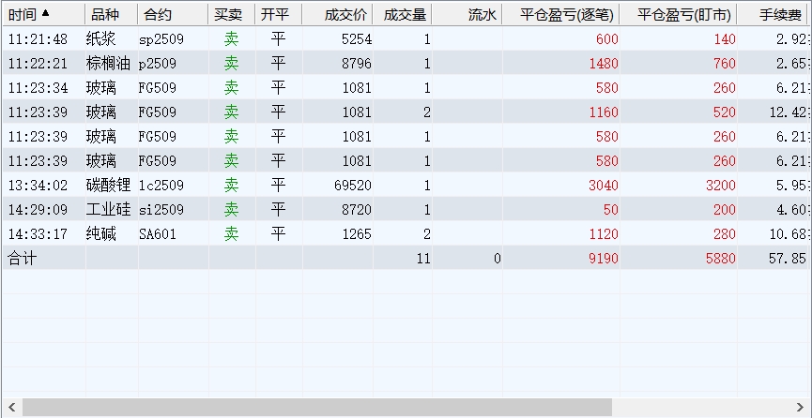Click the price cell 69520
The width and height of the screenshot is (812, 418).
(353, 186)
